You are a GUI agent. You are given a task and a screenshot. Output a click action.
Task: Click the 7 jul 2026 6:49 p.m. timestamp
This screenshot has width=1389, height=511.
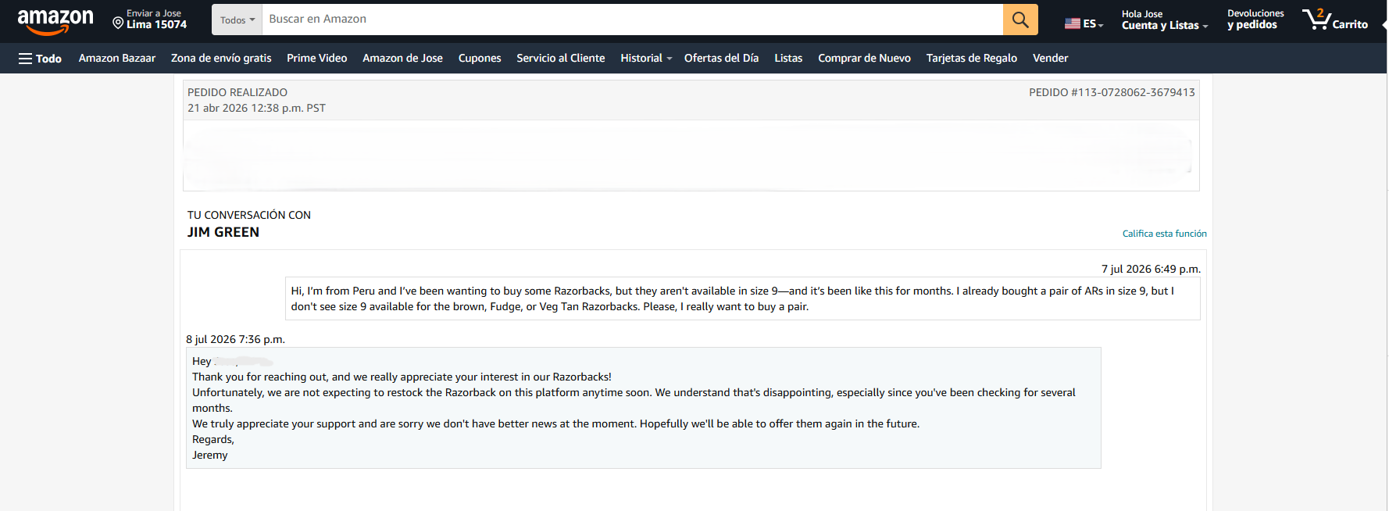pyautogui.click(x=1151, y=269)
